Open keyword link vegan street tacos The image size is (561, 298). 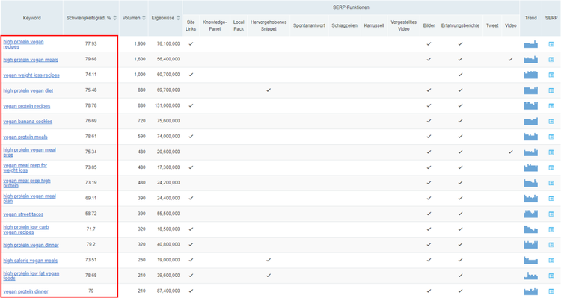(x=23, y=214)
